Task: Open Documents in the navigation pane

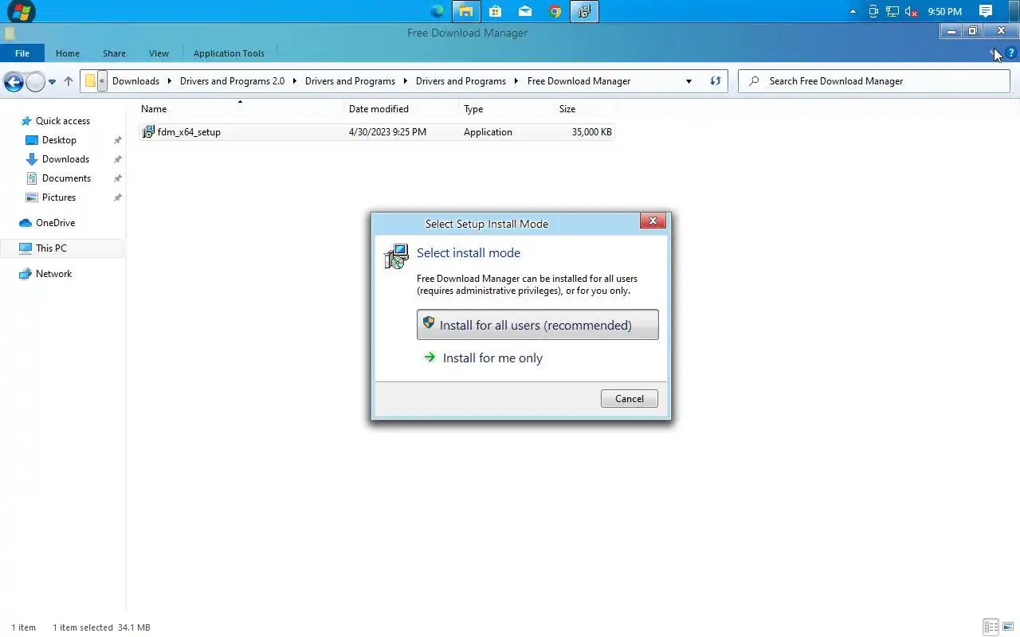Action: (x=66, y=178)
